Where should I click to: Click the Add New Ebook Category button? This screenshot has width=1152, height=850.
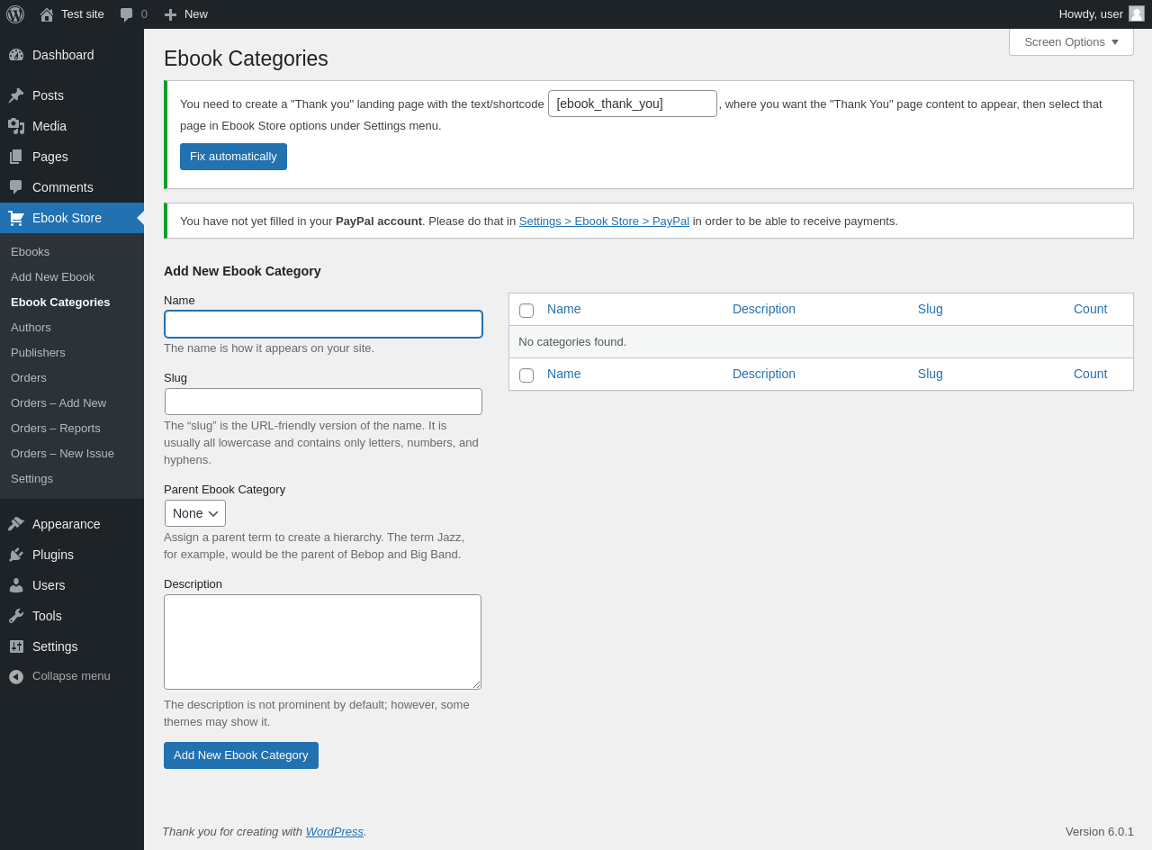click(x=240, y=755)
